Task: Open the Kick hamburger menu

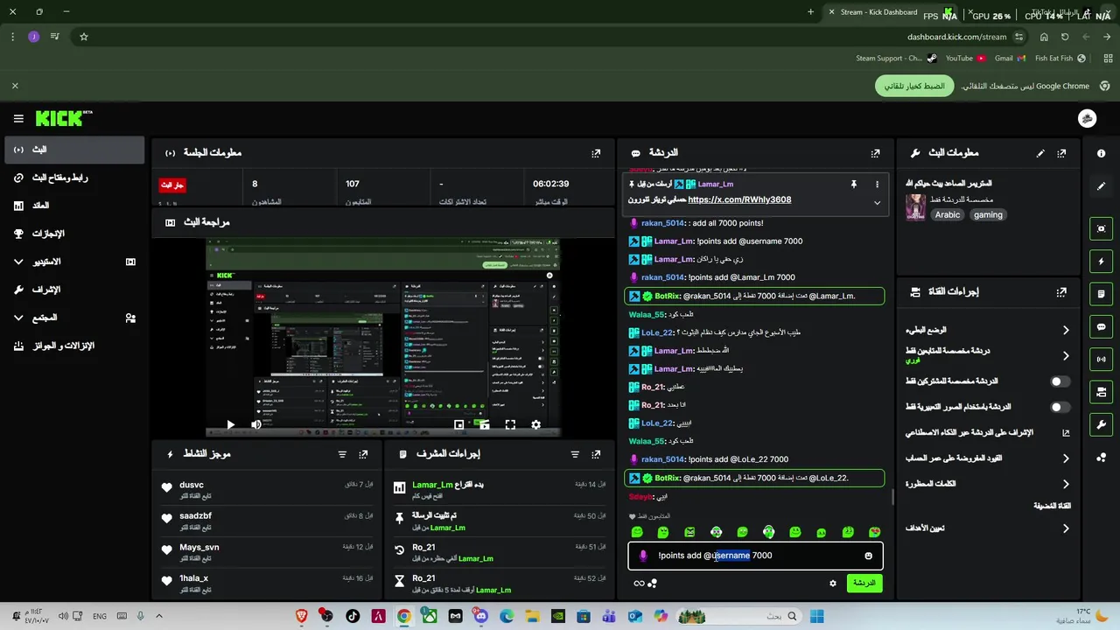Action: click(x=18, y=118)
